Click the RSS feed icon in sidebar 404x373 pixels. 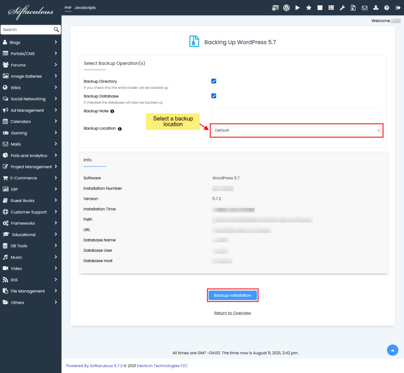(x=5, y=280)
